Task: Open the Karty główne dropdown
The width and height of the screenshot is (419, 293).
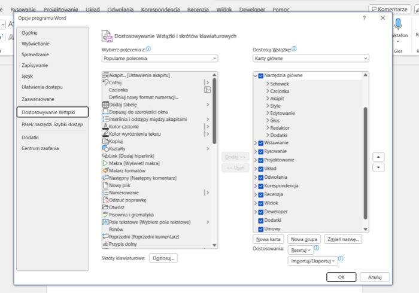Action: click(311, 59)
